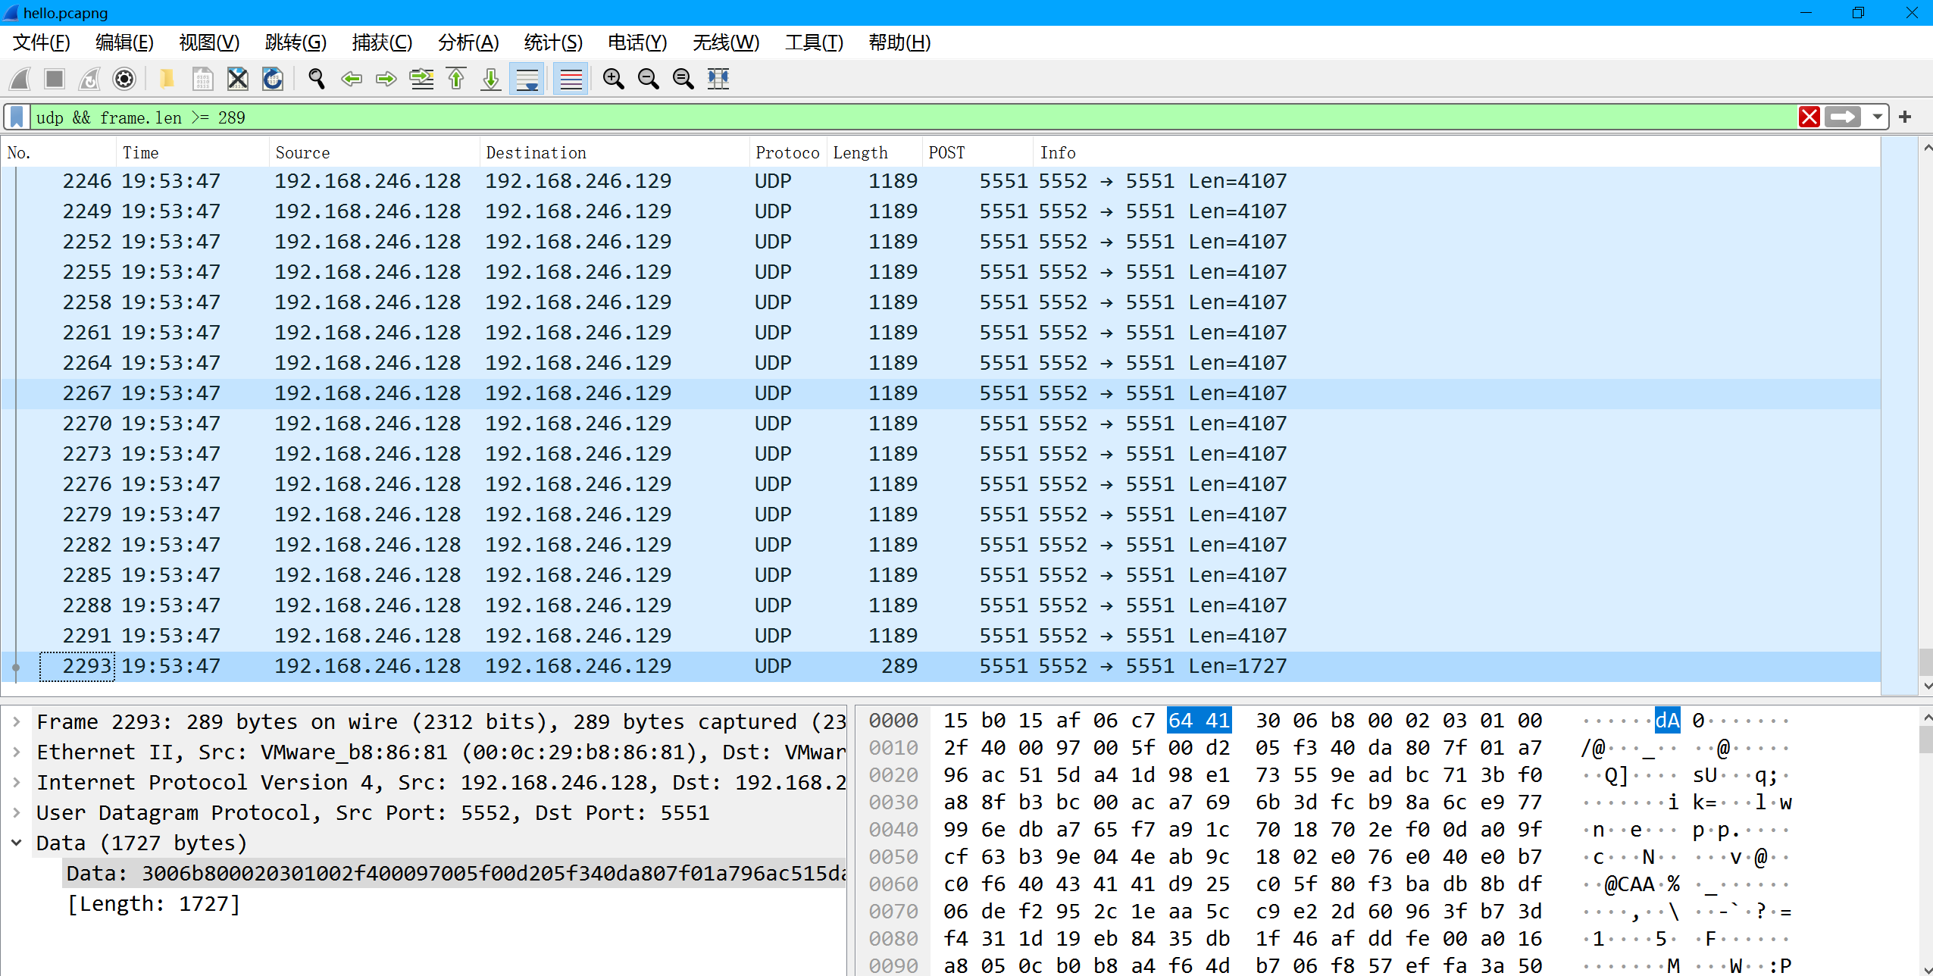Add a filter button with plus
The image size is (1933, 976).
1905,117
